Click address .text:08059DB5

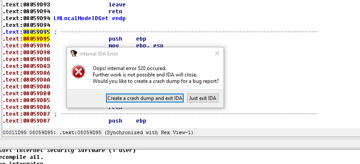coord(27,100)
